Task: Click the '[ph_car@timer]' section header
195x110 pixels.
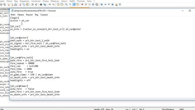Action: point(19,86)
